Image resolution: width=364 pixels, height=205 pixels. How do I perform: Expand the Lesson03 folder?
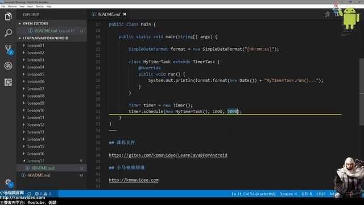coord(52,60)
